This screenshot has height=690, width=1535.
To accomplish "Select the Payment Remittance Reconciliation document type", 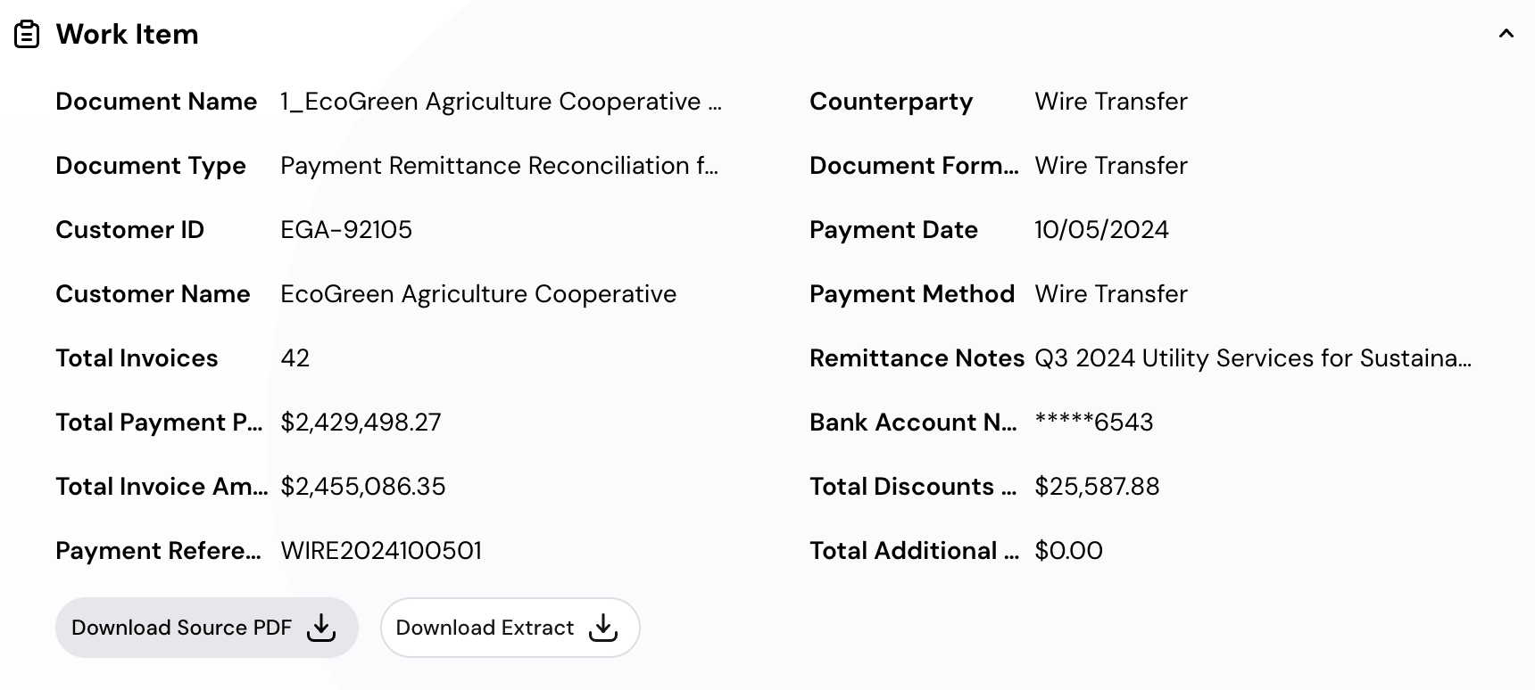I will tap(499, 166).
